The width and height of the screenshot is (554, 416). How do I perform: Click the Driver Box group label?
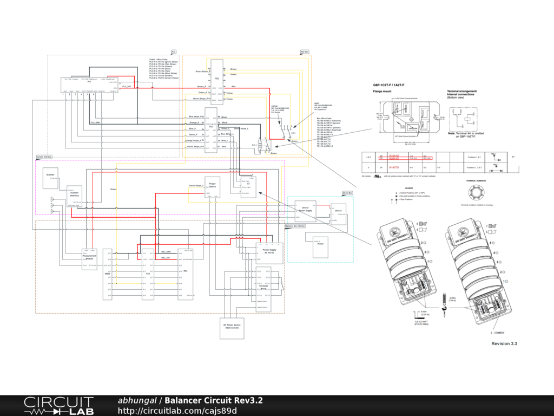click(347, 192)
